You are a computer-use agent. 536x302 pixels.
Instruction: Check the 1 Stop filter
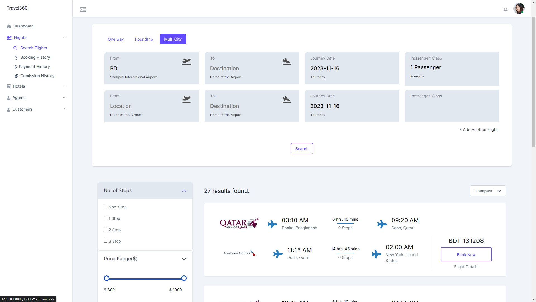click(x=106, y=218)
